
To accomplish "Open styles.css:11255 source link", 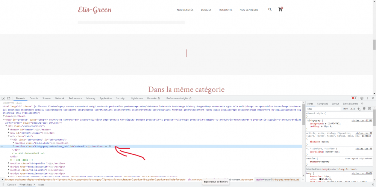I will 362,121.
